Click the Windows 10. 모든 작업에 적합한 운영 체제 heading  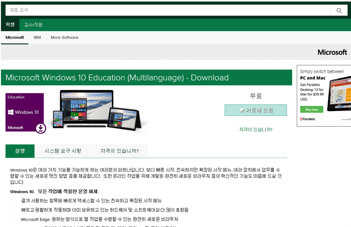click(x=55, y=192)
